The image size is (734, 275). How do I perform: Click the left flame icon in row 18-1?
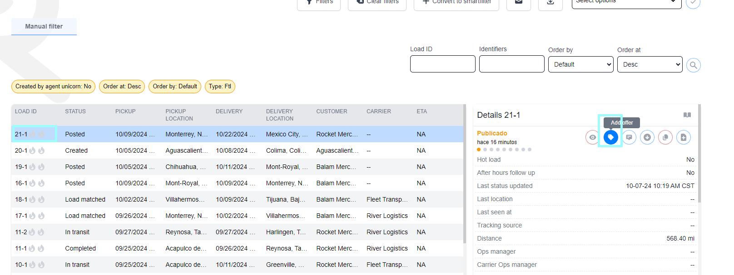pyautogui.click(x=32, y=199)
